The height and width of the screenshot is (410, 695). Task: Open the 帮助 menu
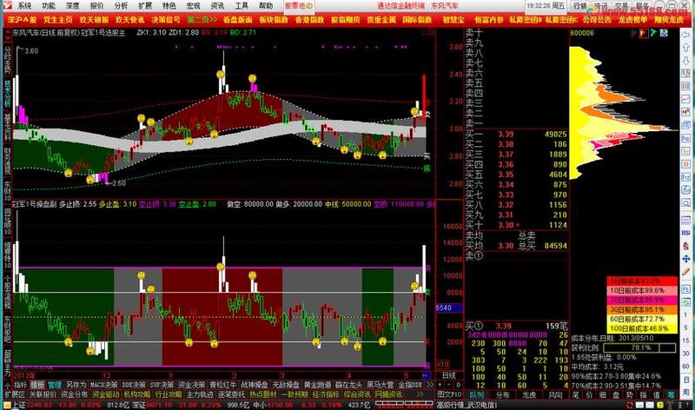[266, 6]
